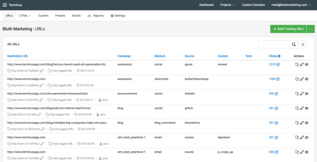
Task: Switch to the Presets tab
Action: pyautogui.click(x=60, y=16)
